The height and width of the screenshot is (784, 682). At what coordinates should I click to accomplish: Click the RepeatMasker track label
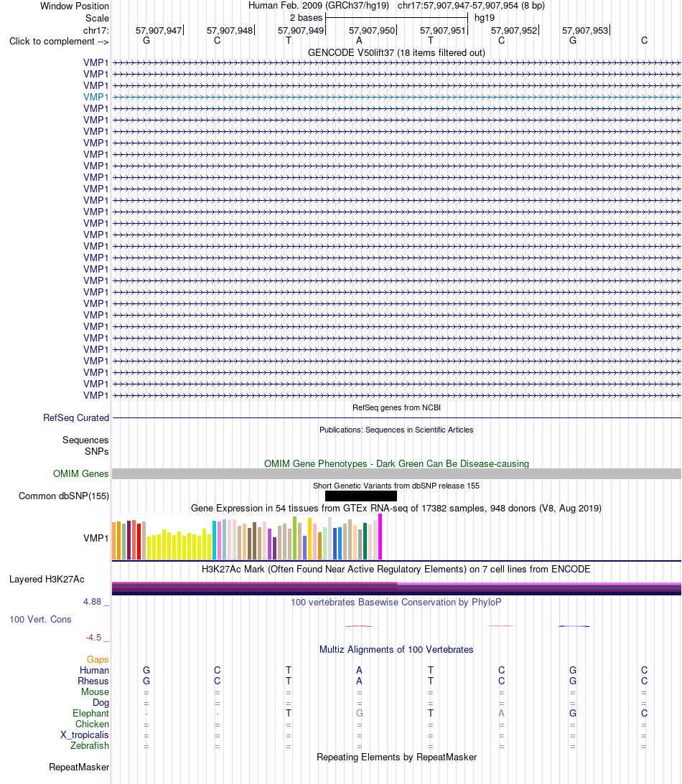tap(78, 767)
